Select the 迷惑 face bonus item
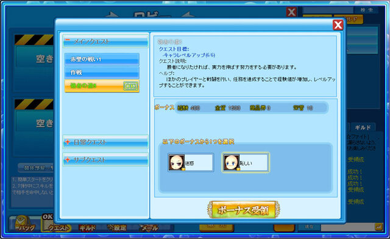390x239 pixels. tap(191, 162)
